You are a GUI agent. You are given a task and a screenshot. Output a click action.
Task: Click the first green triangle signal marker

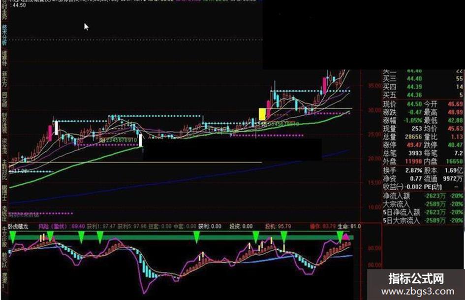[x=12, y=237]
